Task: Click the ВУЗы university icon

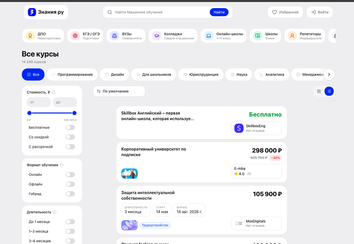Action: 115,36
